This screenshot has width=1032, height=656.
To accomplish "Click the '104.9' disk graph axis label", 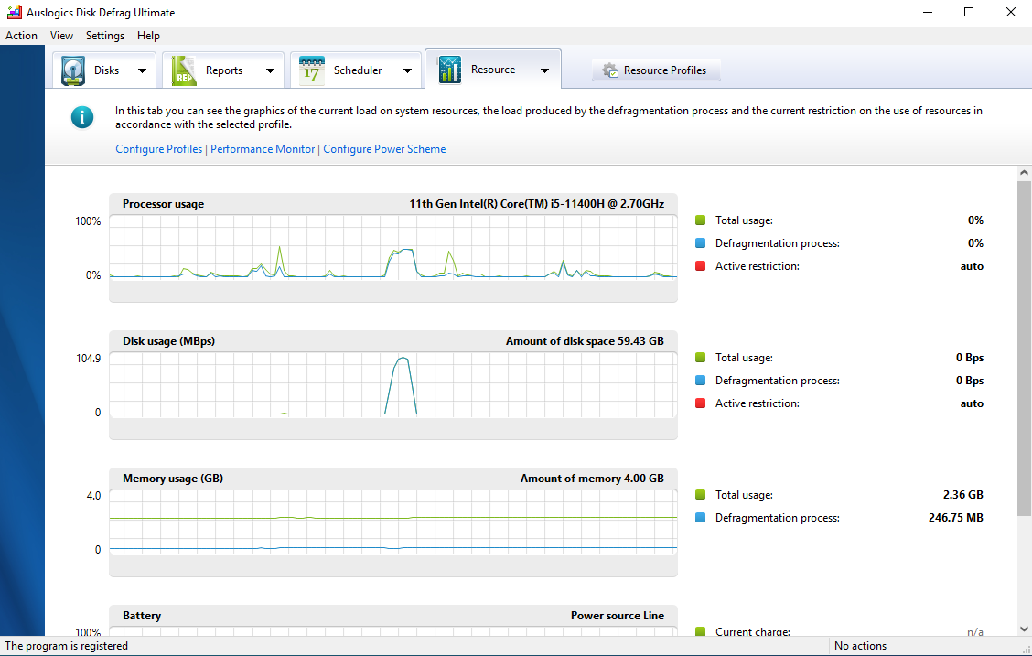I will 88,359.
